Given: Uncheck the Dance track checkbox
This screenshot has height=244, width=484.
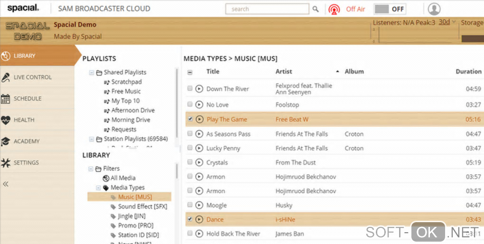Looking at the screenshot, I should tap(190, 219).
